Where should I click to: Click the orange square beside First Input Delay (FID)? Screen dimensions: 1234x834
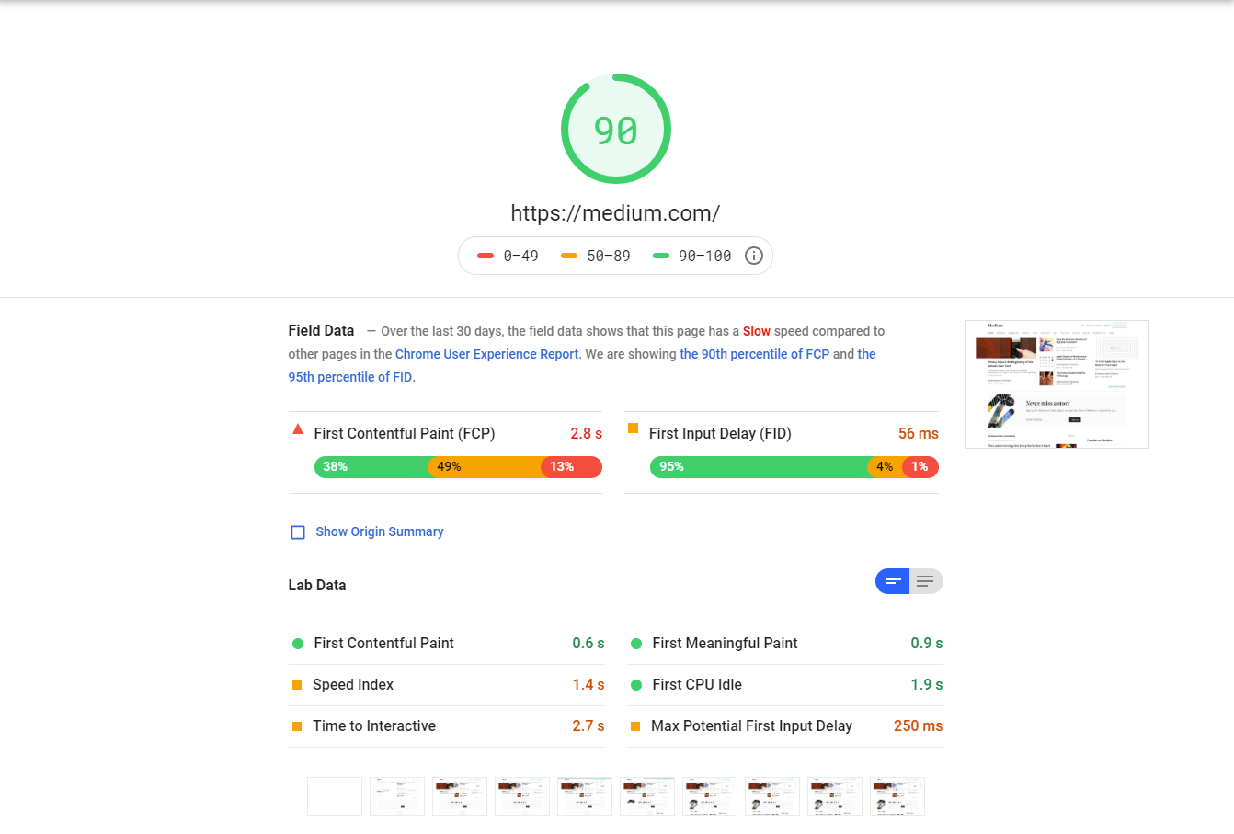coord(633,428)
